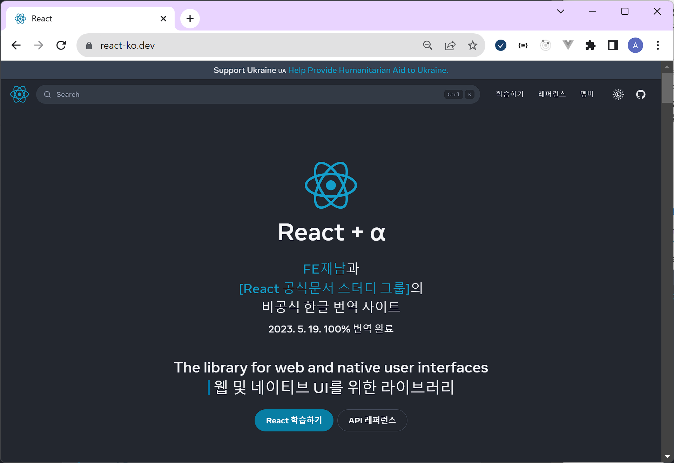This screenshot has height=463, width=674.
Task: Expand the tab search chevron
Action: click(560, 11)
